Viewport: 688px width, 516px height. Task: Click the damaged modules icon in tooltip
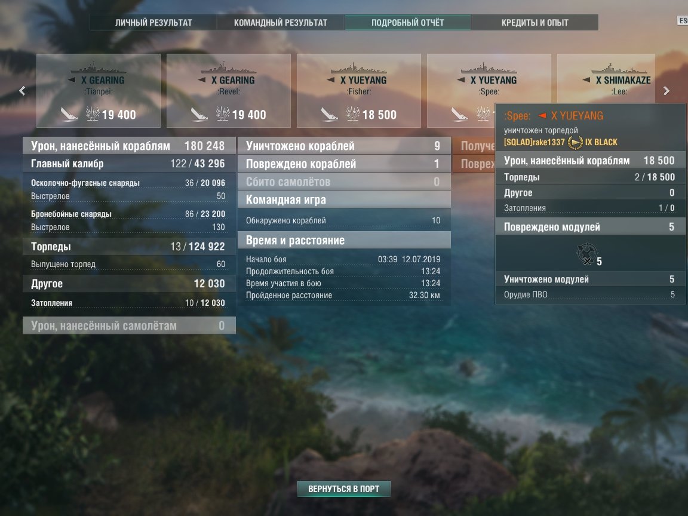[x=587, y=254]
